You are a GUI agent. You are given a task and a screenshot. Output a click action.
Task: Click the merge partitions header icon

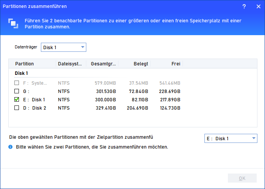(x=13, y=23)
